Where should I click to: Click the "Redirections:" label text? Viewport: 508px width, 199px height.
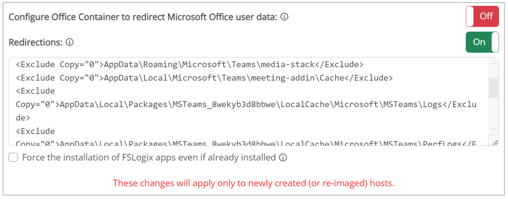(36, 42)
